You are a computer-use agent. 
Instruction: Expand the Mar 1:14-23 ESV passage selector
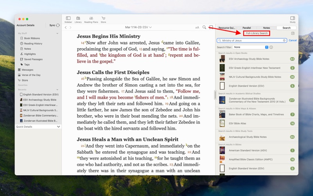[x=139, y=27]
